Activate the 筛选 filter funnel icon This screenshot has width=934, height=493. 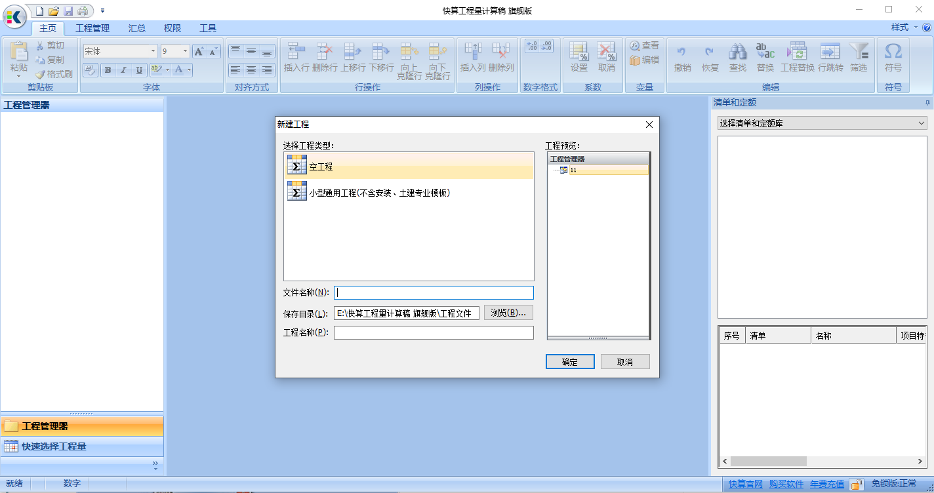859,58
